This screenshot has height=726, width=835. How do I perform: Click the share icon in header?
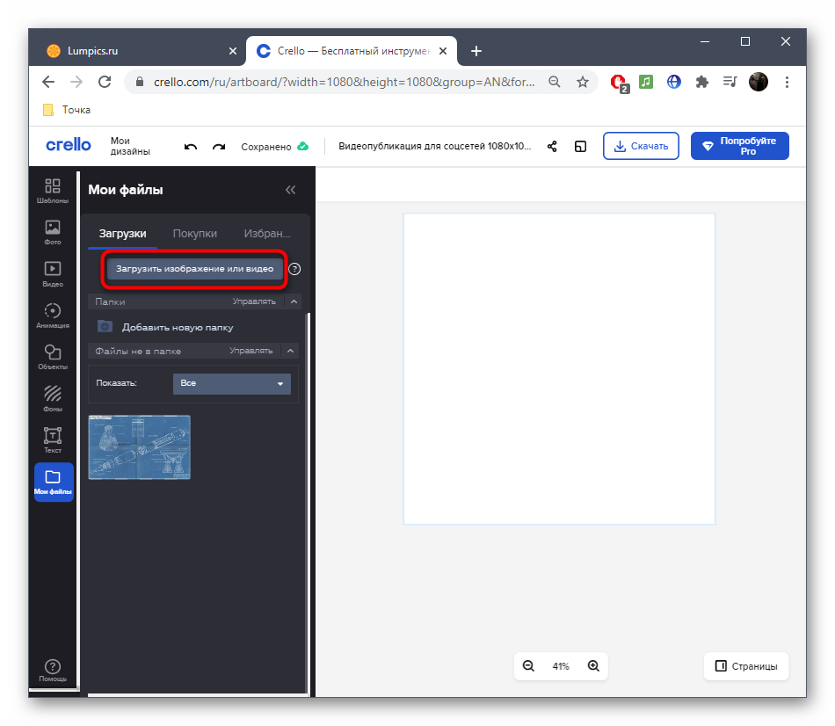[x=552, y=147]
